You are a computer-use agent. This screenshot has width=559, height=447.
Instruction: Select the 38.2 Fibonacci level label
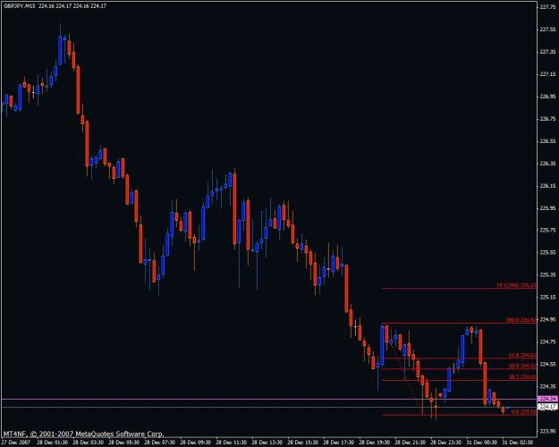point(522,377)
